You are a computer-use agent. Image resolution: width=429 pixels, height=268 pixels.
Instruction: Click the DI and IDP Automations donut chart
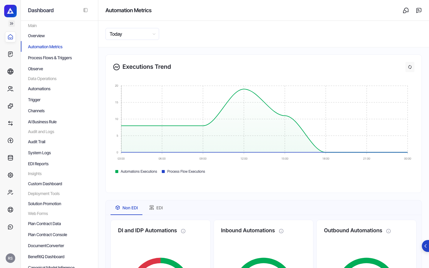pyautogui.click(x=161, y=263)
